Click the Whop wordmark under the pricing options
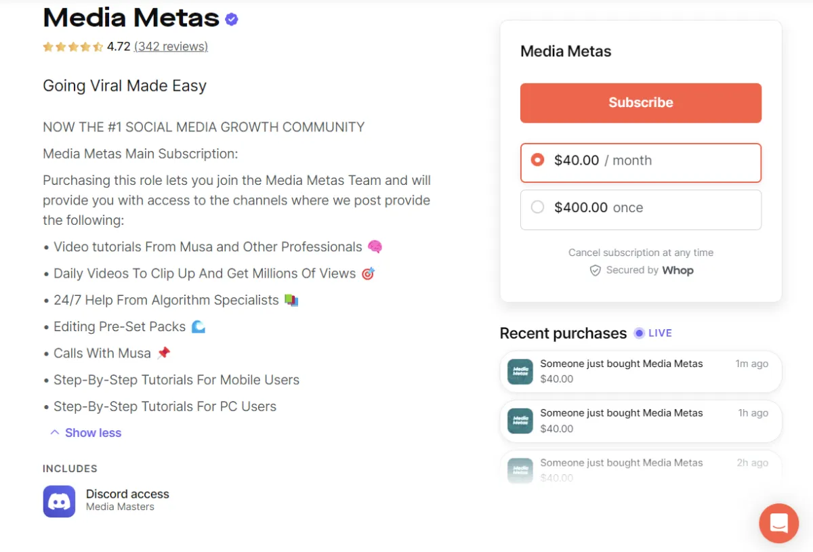Screen dimensions: 813x552 point(678,270)
